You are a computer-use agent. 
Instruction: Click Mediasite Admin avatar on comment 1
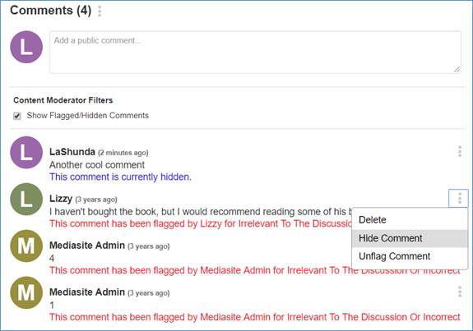pos(26,292)
